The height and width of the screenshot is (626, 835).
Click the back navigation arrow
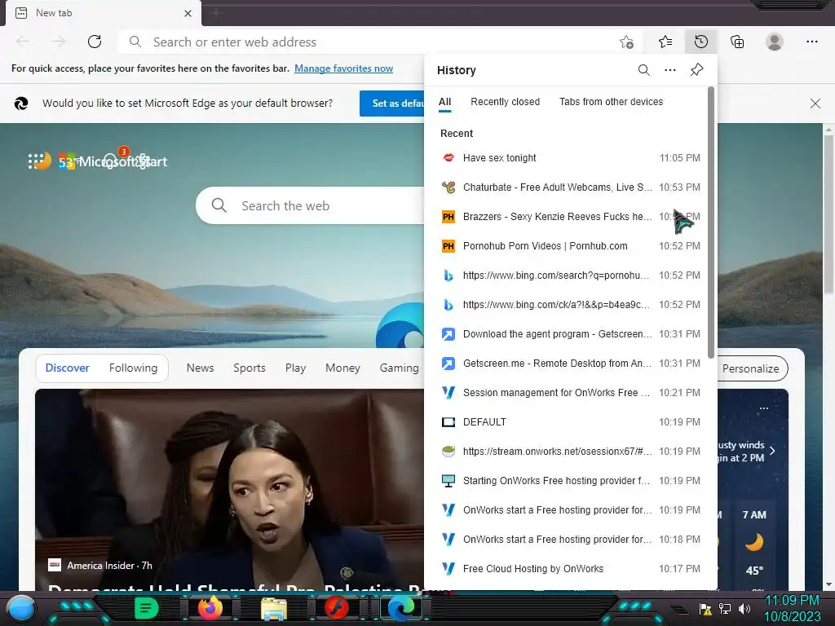[23, 42]
